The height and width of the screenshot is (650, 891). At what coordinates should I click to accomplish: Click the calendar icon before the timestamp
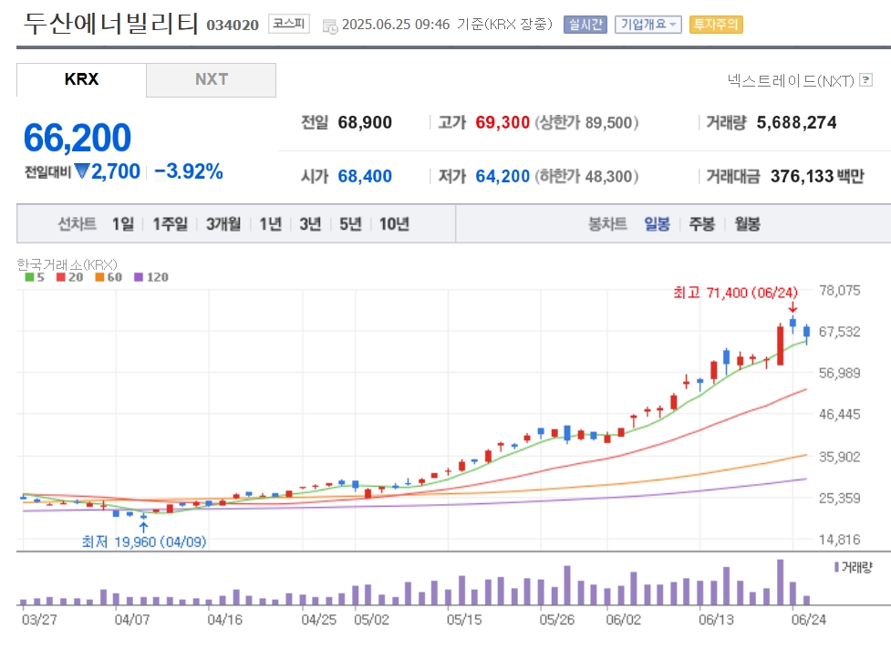click(x=329, y=26)
